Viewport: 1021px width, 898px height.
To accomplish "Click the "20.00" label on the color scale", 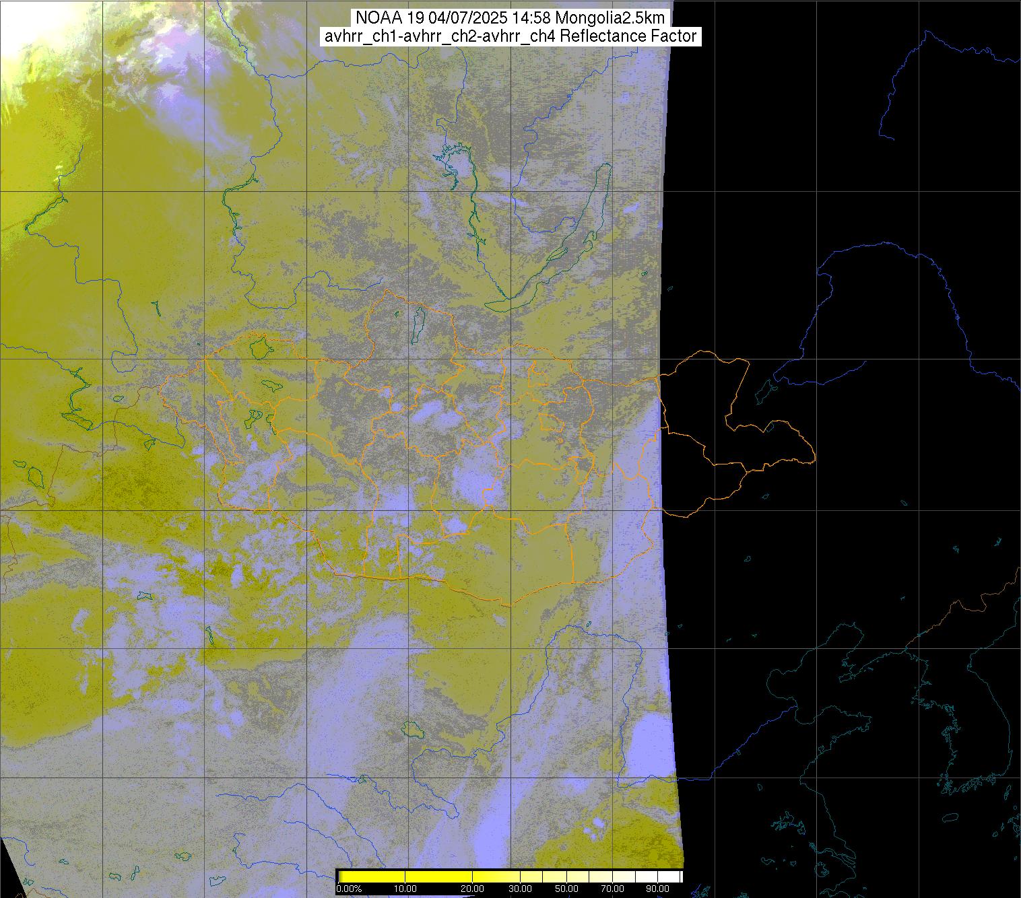I will [473, 889].
